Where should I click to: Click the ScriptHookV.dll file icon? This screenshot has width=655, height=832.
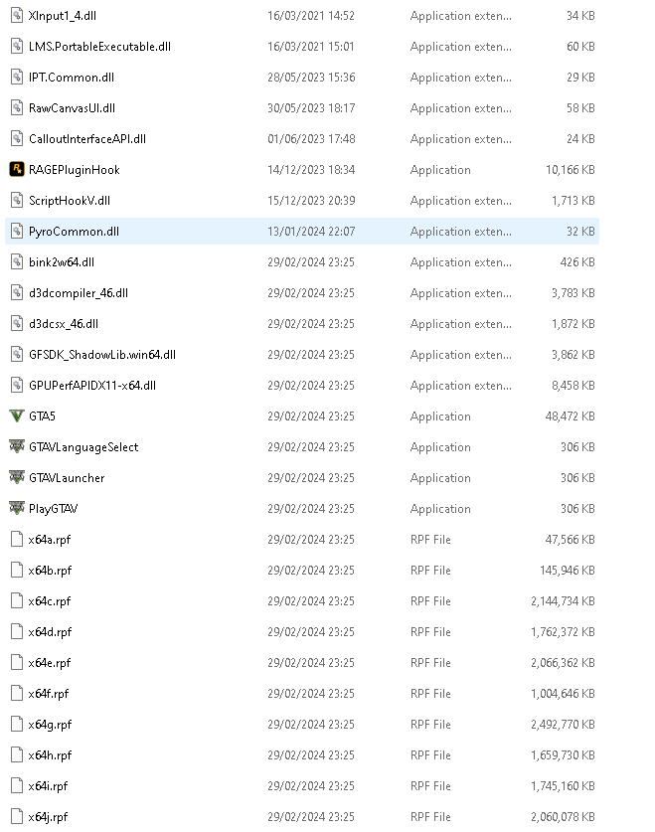16,201
